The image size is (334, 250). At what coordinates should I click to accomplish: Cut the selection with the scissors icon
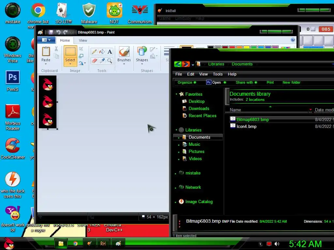(56, 49)
